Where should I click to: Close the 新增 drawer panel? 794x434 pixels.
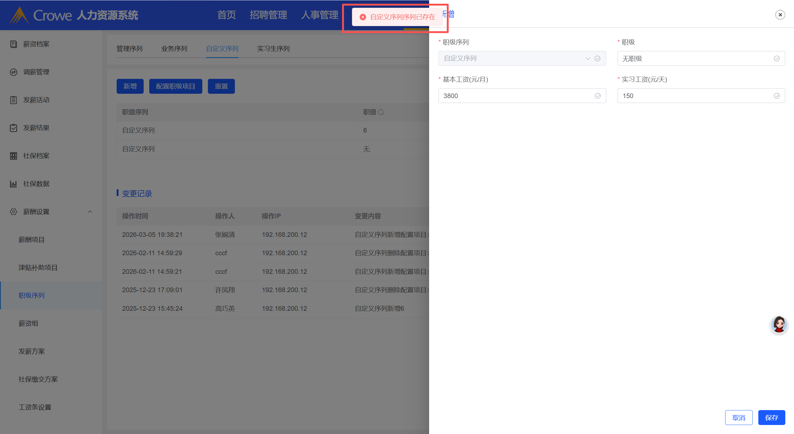click(x=780, y=15)
